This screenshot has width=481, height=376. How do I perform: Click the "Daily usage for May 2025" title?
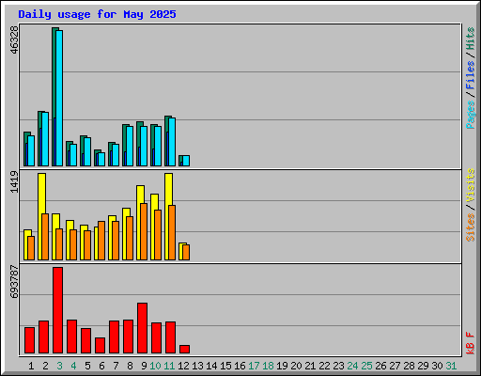click(97, 15)
